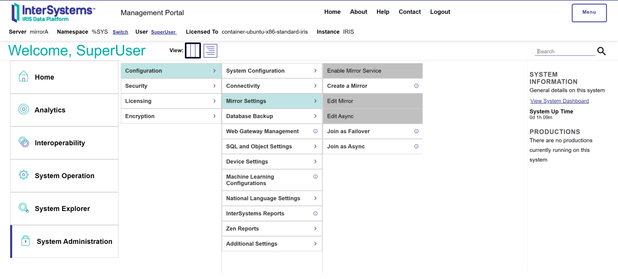The image size is (618, 279).
Task: Click the Interoperability icon in sidebar
Action: (24, 142)
